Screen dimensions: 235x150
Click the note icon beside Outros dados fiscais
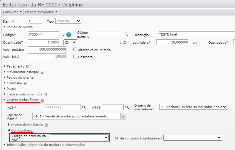point(46,125)
